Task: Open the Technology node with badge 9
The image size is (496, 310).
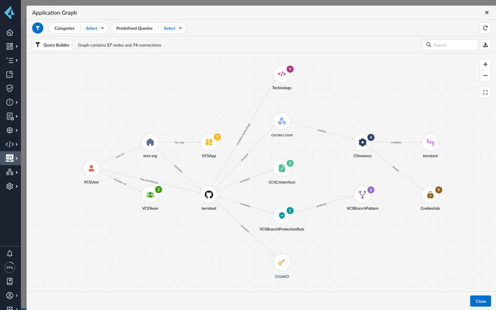Action: [282, 73]
